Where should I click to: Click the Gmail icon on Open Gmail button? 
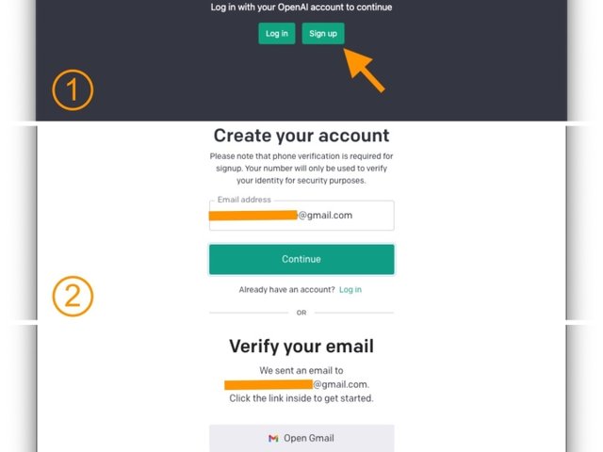(273, 438)
